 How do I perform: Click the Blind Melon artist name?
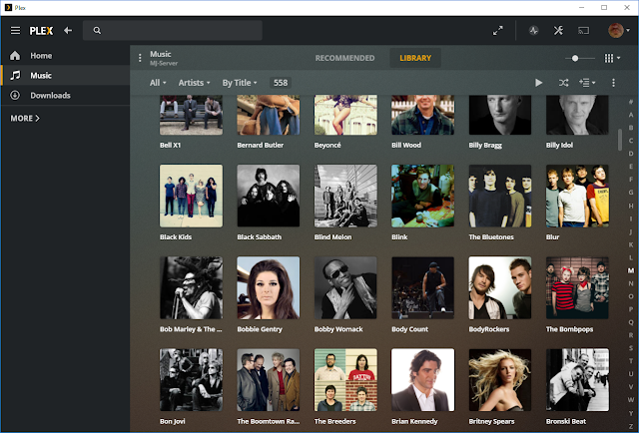point(332,237)
